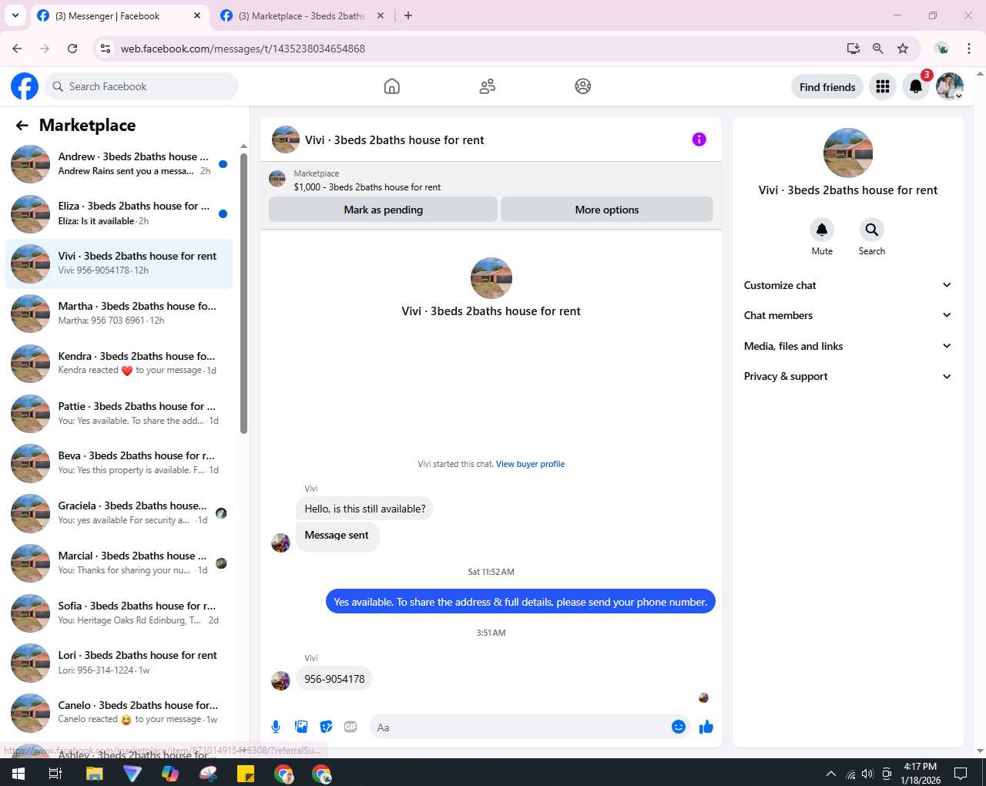
Task: Click the house thumbnail in right info panel
Action: coord(848,153)
